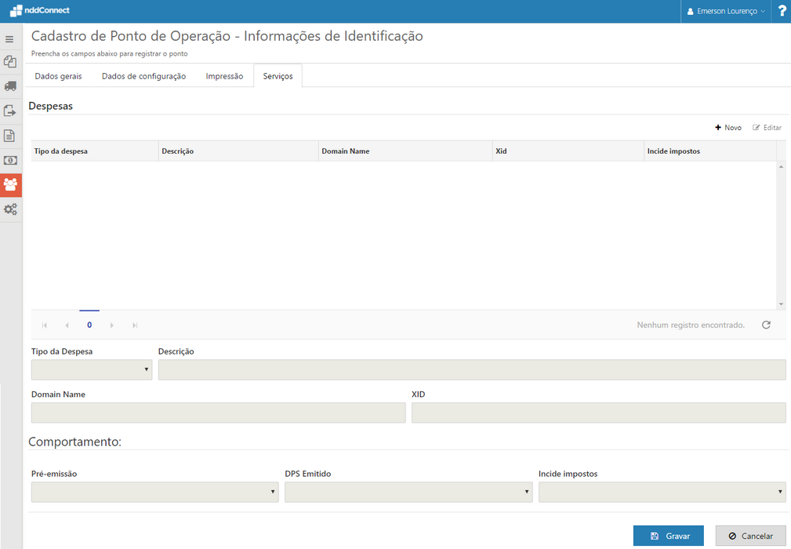This screenshot has width=791, height=549.
Task: Select the highlighted users group sidebar icon
Action: click(x=10, y=185)
